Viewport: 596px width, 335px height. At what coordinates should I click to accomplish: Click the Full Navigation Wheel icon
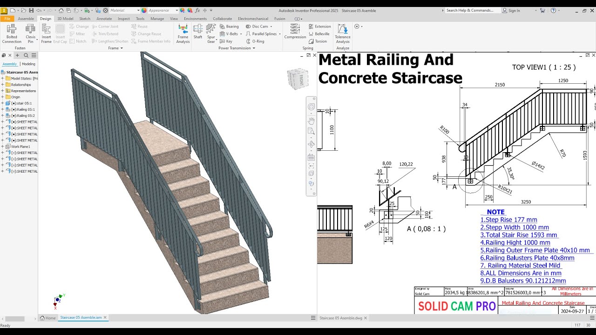pyautogui.click(x=312, y=107)
